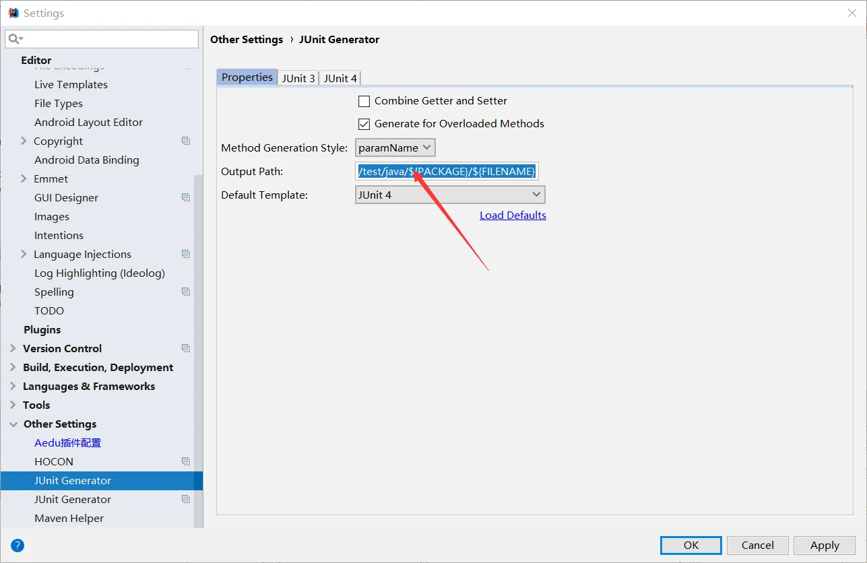Open Default Template JUnit 4 dropdown
This screenshot has height=563, width=867.
pyautogui.click(x=450, y=195)
